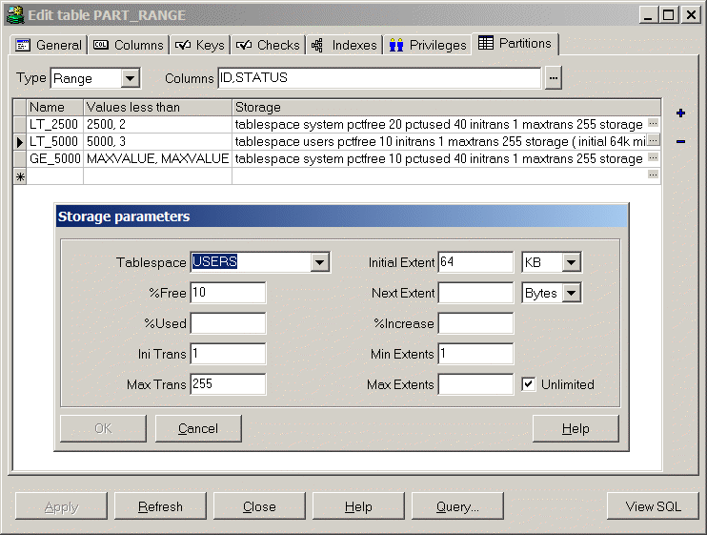Click the application icon in title bar
Viewport: 707px width, 535px height.
[x=15, y=15]
